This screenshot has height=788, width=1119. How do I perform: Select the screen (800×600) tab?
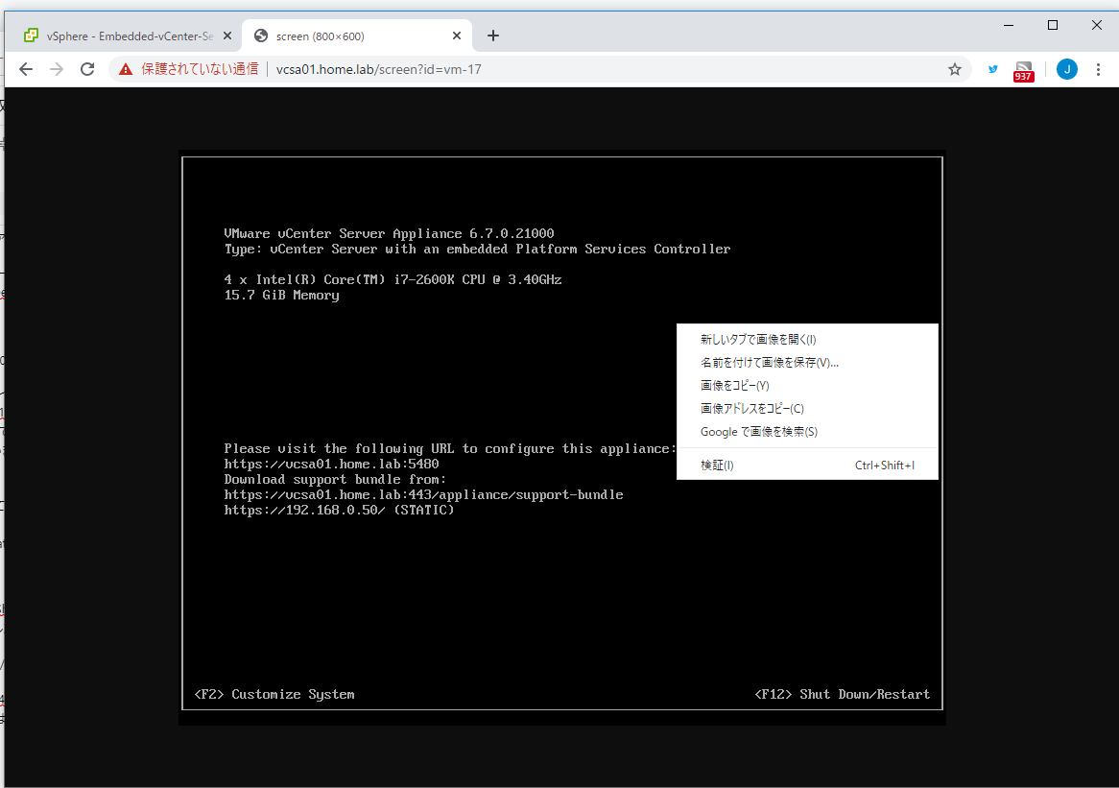[x=357, y=36]
